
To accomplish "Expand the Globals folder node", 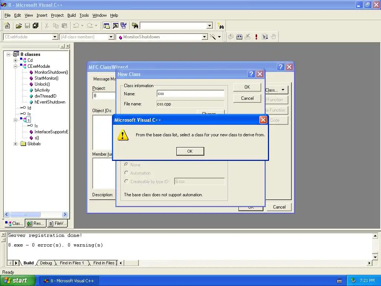I will [15, 144].
